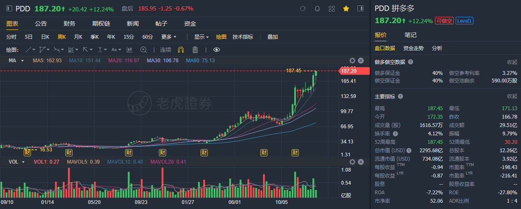Switch to the 帖子 posts tab
521x209 pixels.
pyautogui.click(x=161, y=24)
